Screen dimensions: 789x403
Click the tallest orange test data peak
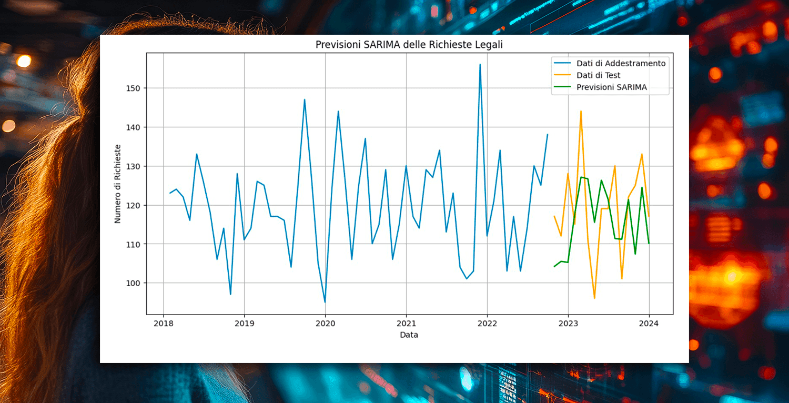(x=581, y=112)
